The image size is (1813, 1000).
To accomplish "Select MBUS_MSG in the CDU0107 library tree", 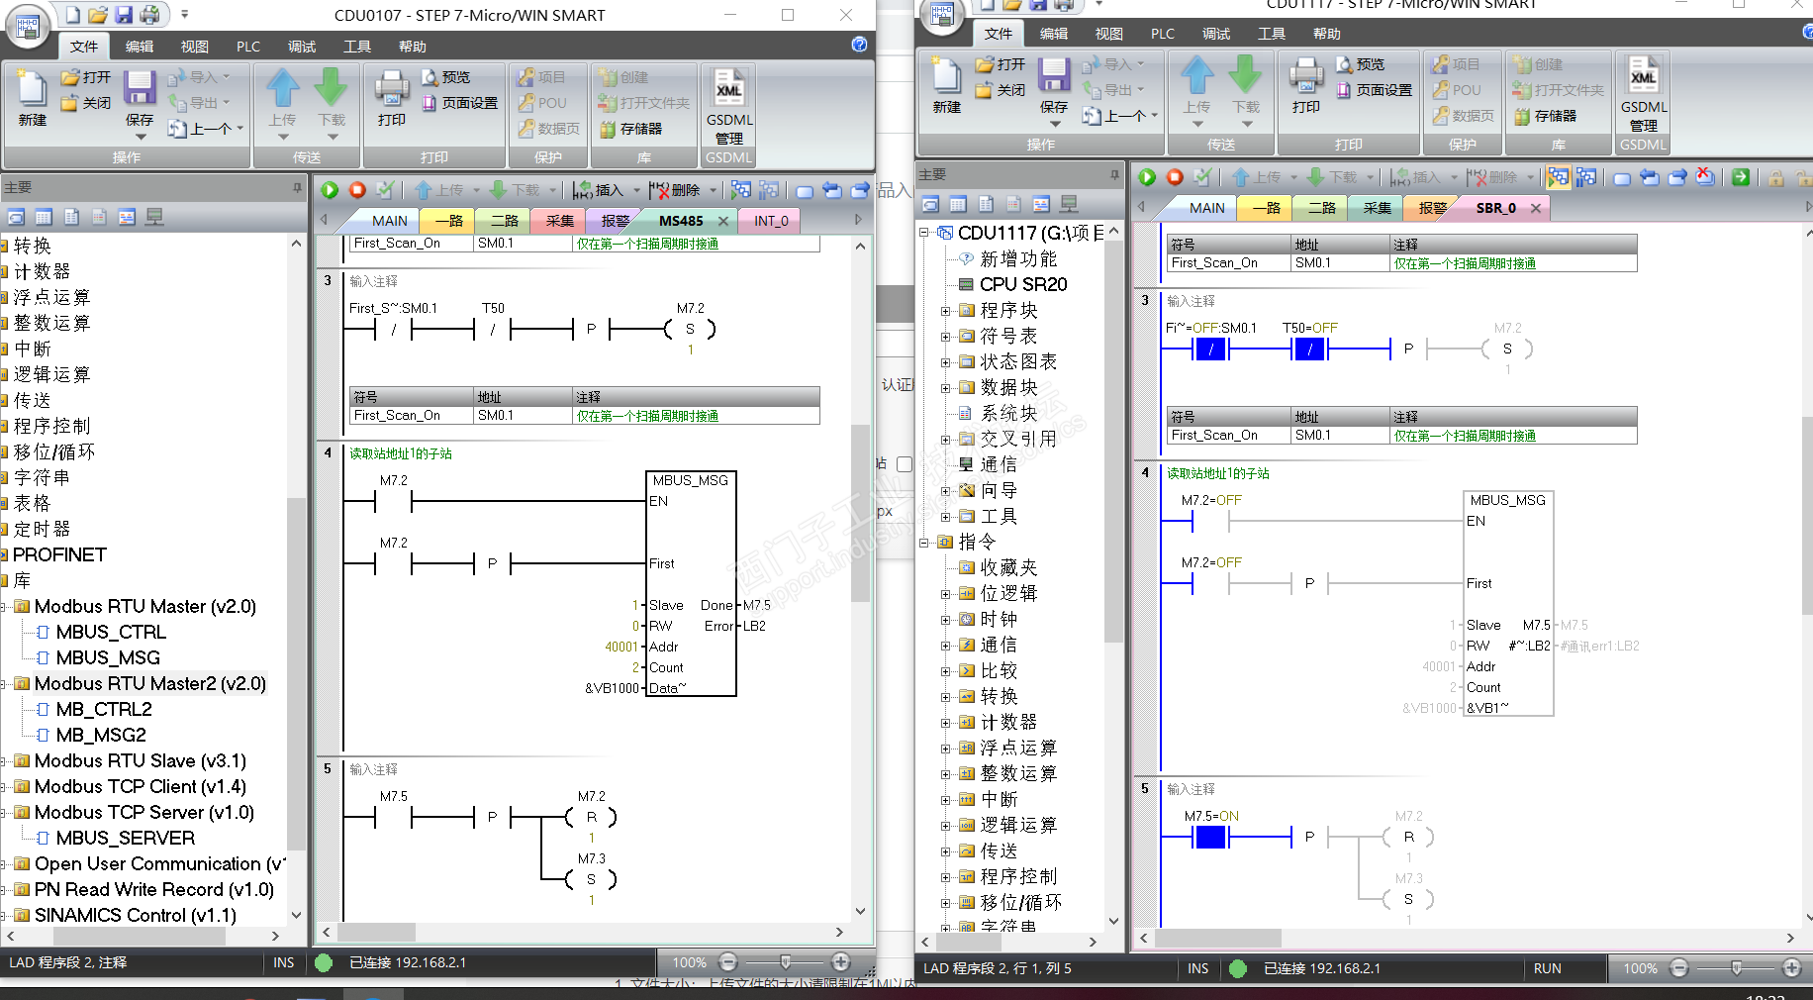I will pos(108,657).
